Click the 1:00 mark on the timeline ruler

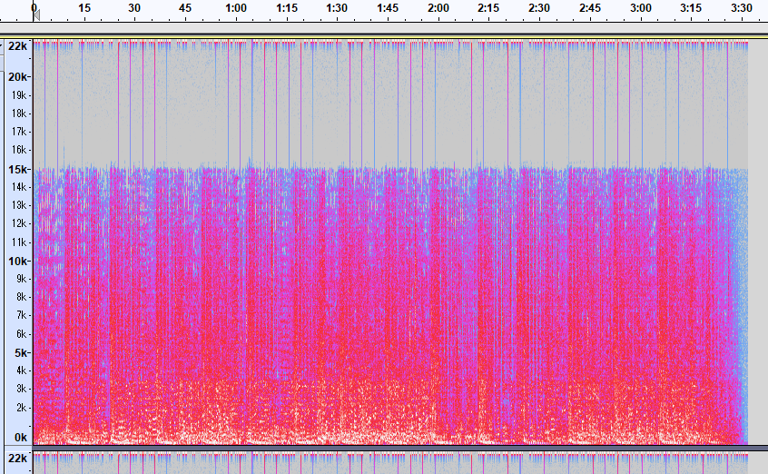point(236,8)
